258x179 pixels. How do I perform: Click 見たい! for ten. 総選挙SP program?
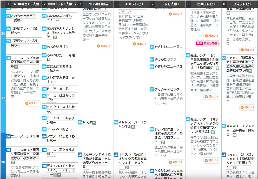[x=248, y=108]
